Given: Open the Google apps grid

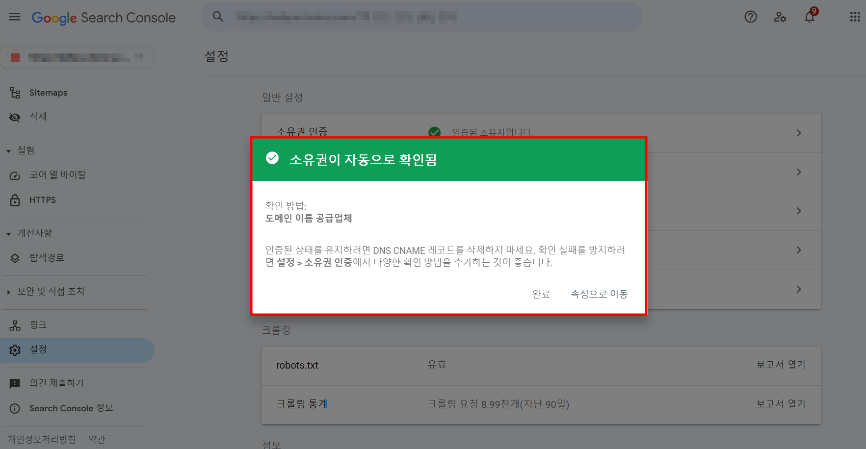Looking at the screenshot, I should 855,17.
